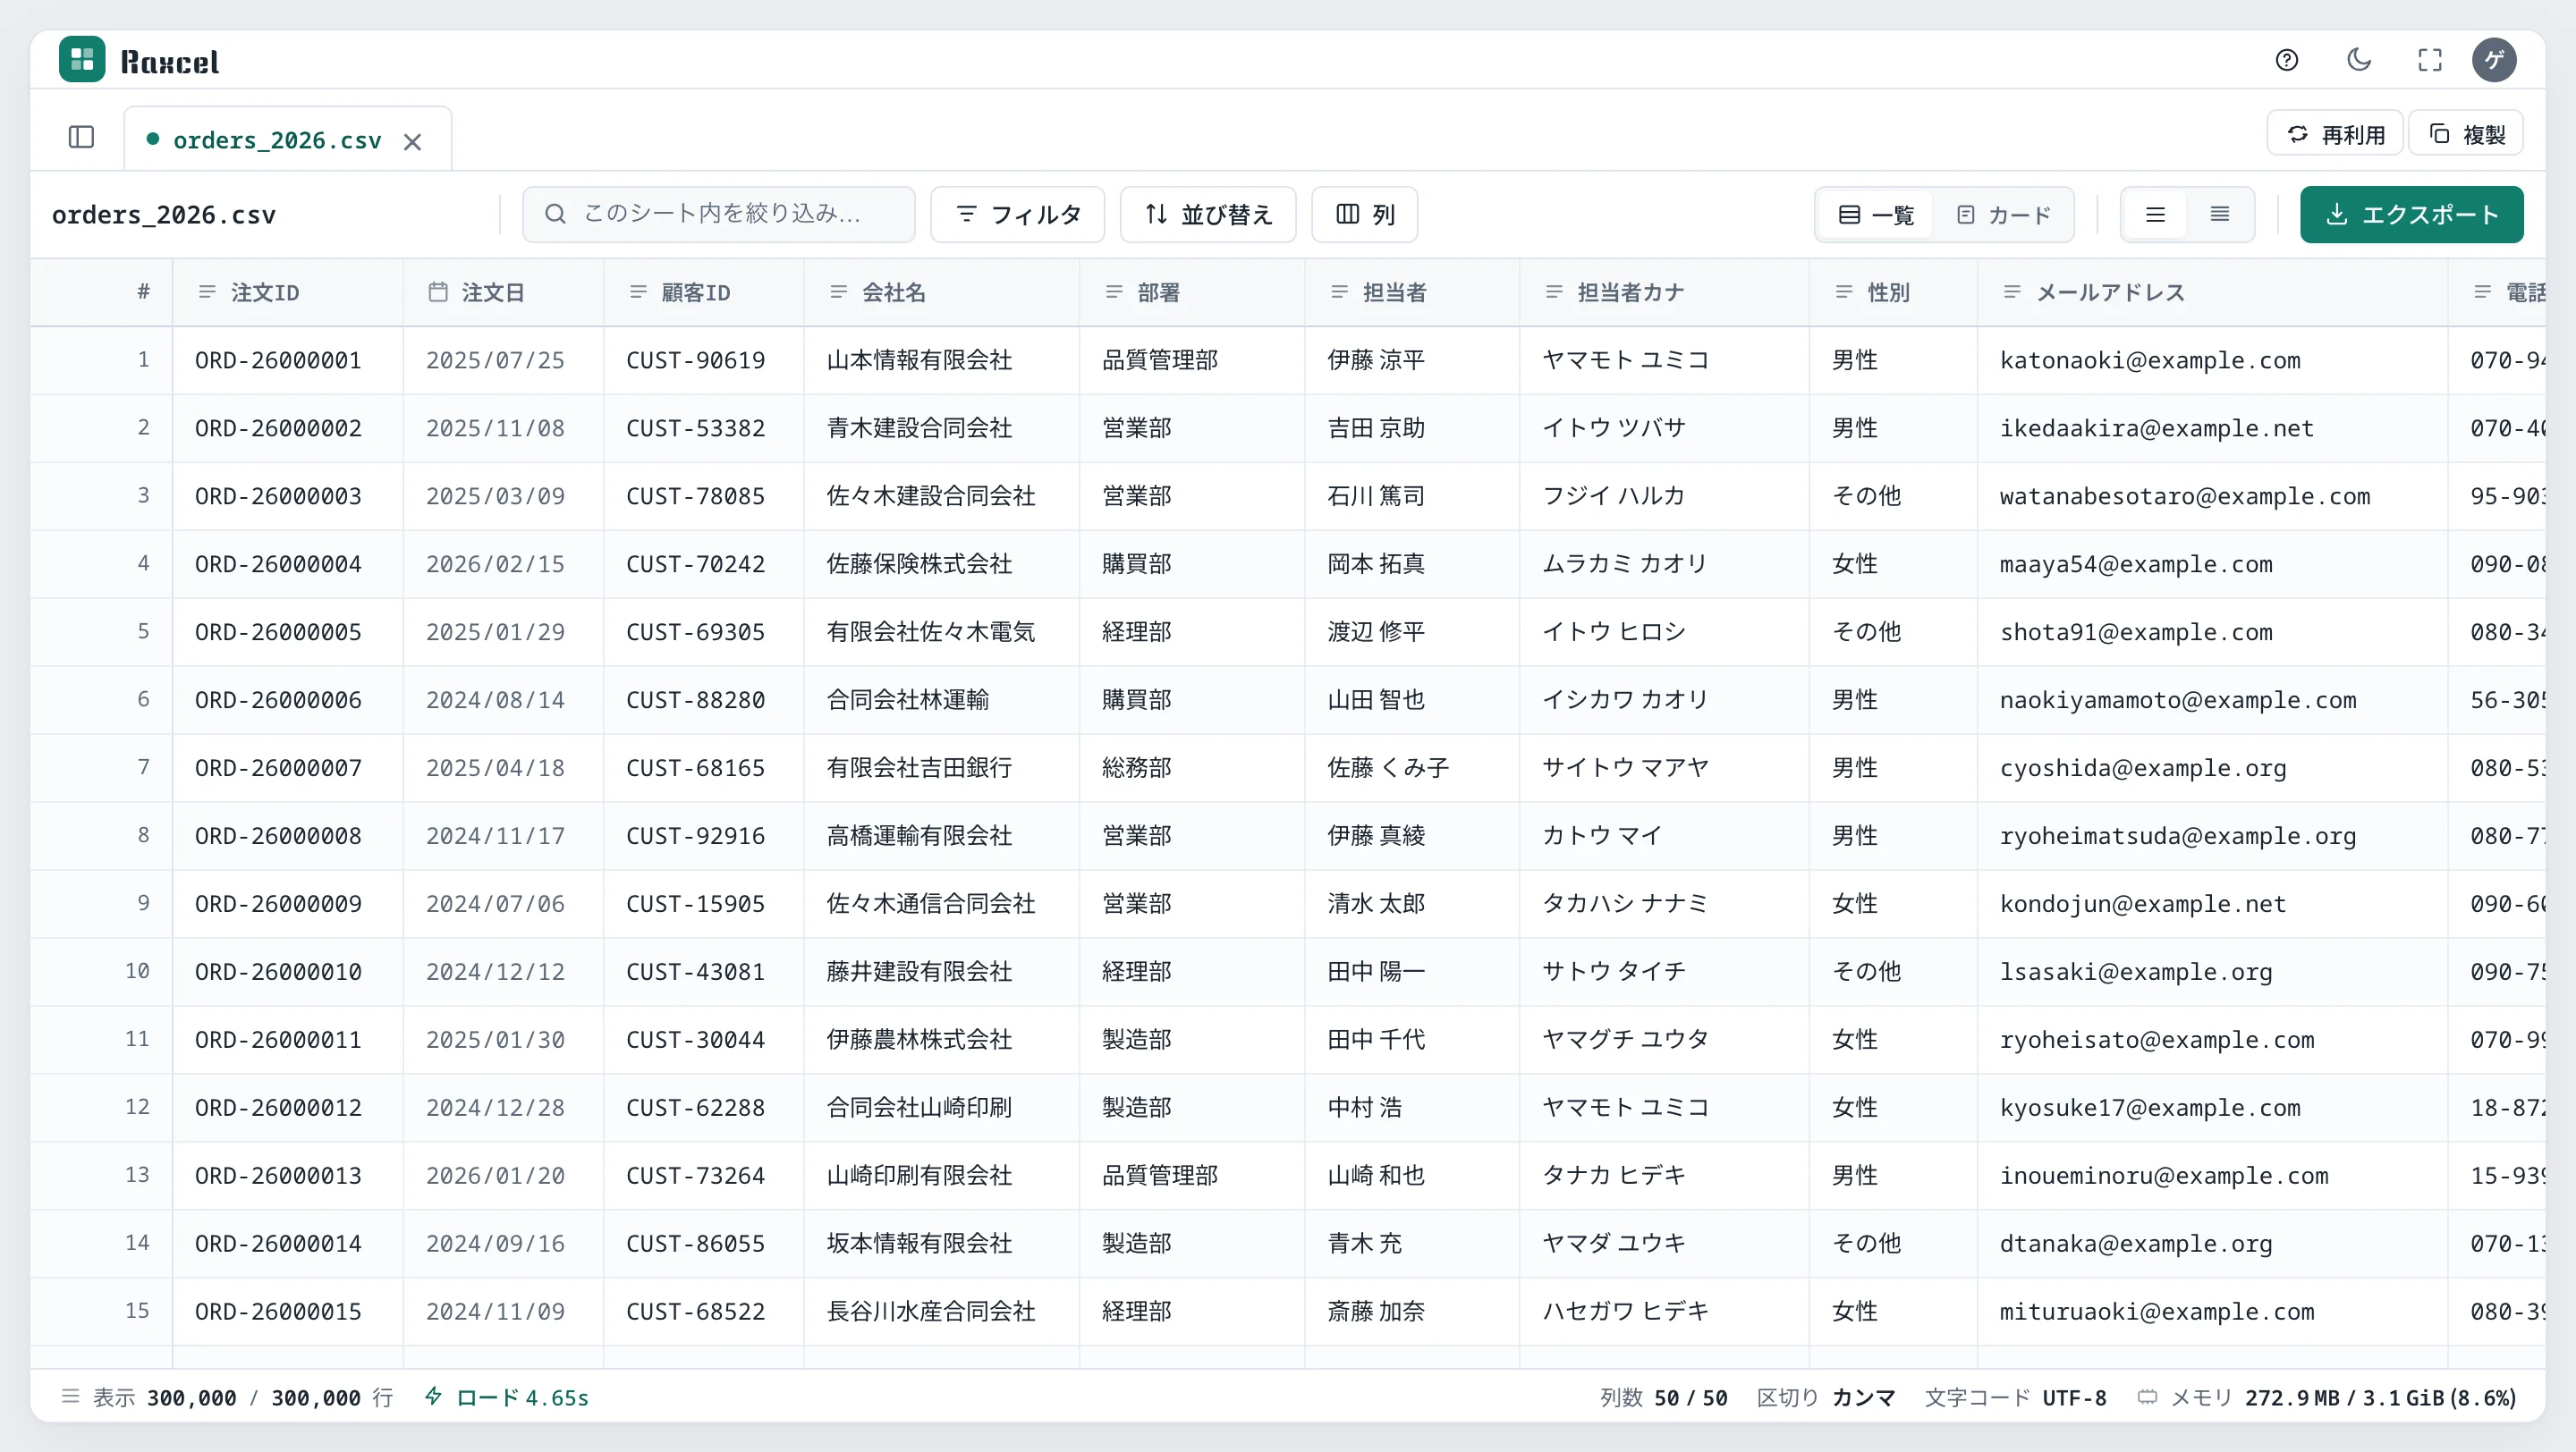Click the text-type icon in 性別 header

pyautogui.click(x=1844, y=291)
